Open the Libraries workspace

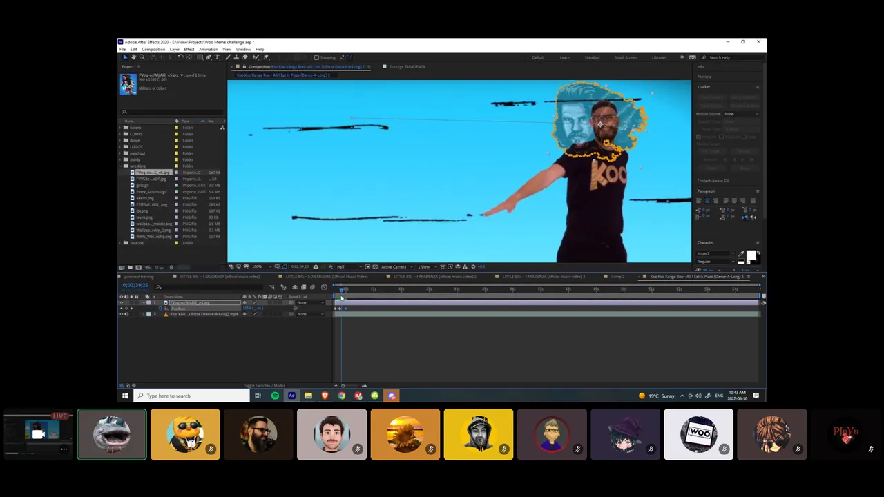click(660, 57)
